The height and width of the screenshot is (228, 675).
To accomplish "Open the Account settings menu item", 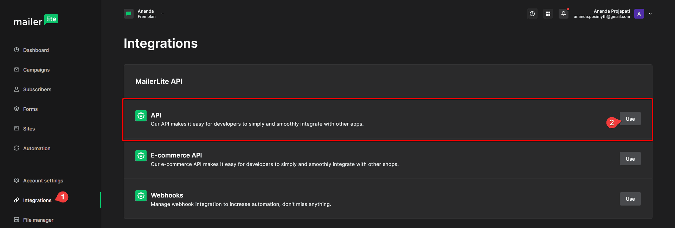I will (43, 180).
